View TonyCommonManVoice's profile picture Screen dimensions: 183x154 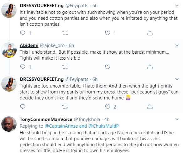(9, 124)
